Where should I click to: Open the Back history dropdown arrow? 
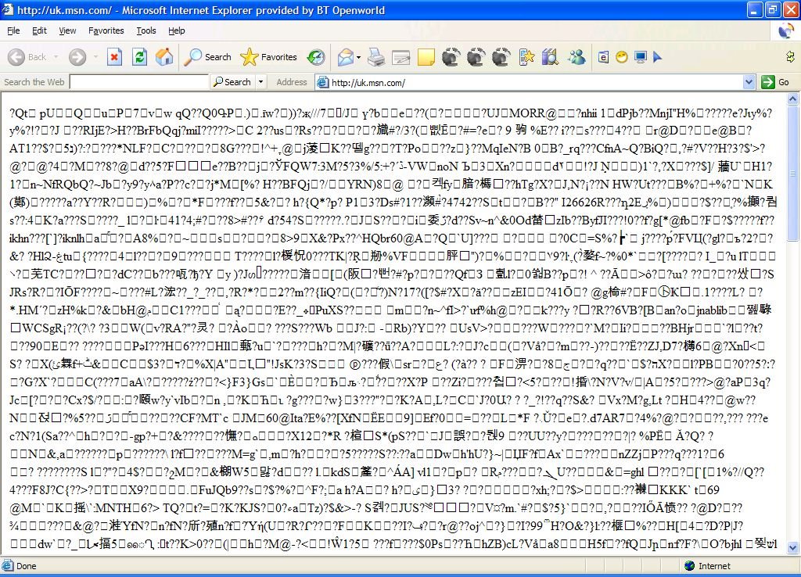coord(56,57)
